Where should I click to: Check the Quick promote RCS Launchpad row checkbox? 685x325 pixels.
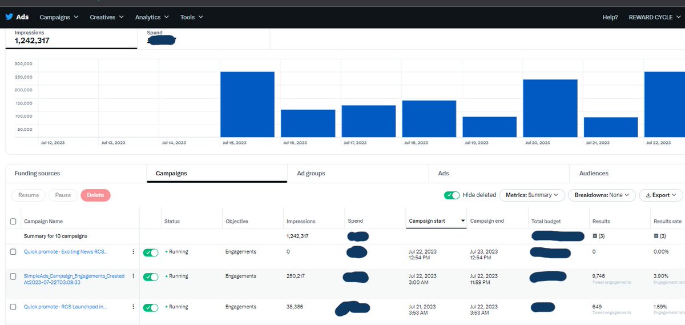pos(13,307)
